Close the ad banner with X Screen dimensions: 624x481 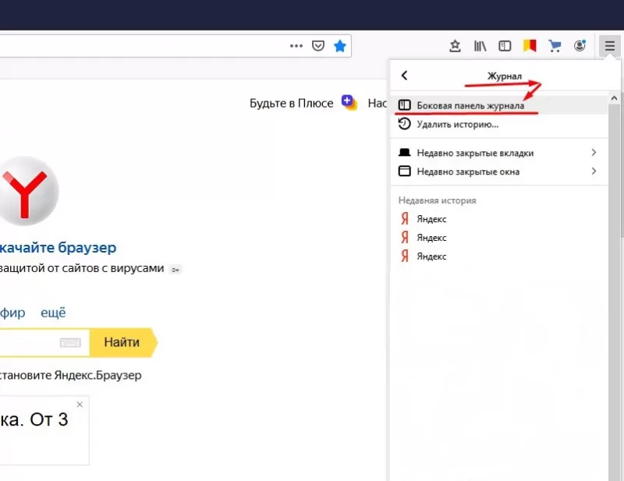(80, 405)
